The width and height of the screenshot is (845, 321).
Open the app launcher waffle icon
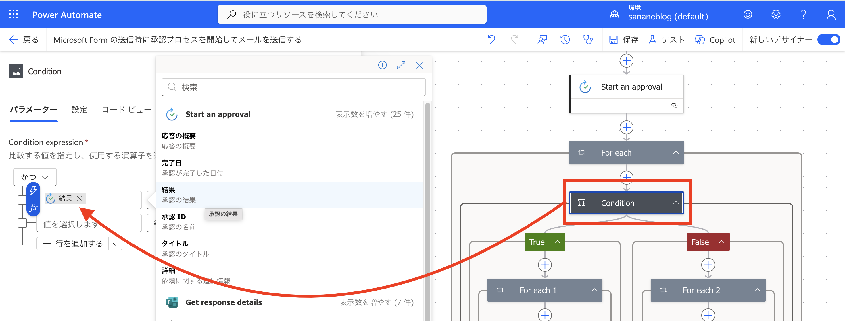coord(14,14)
